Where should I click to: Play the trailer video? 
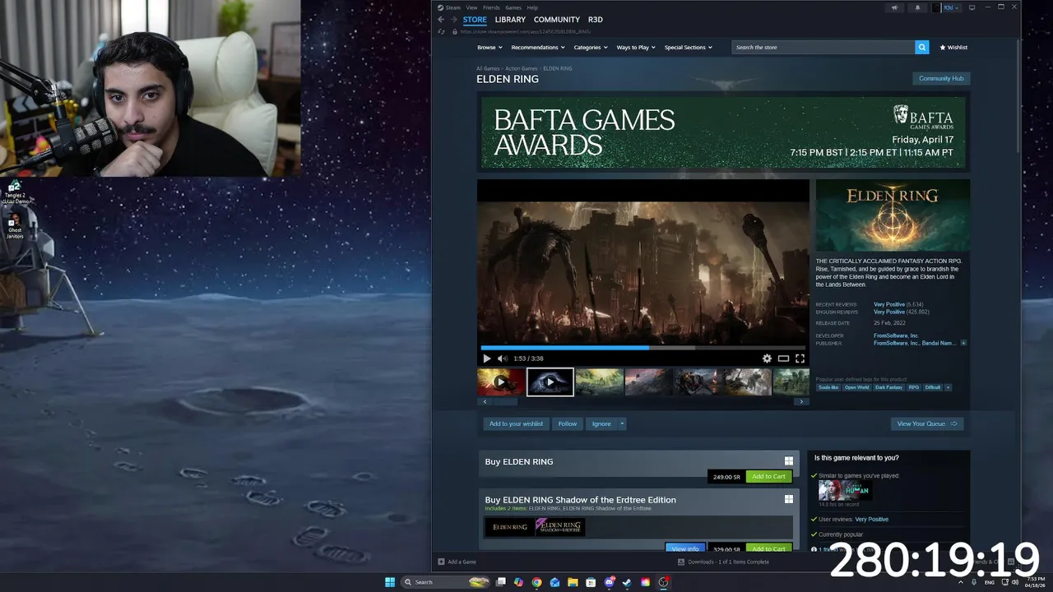(x=487, y=358)
